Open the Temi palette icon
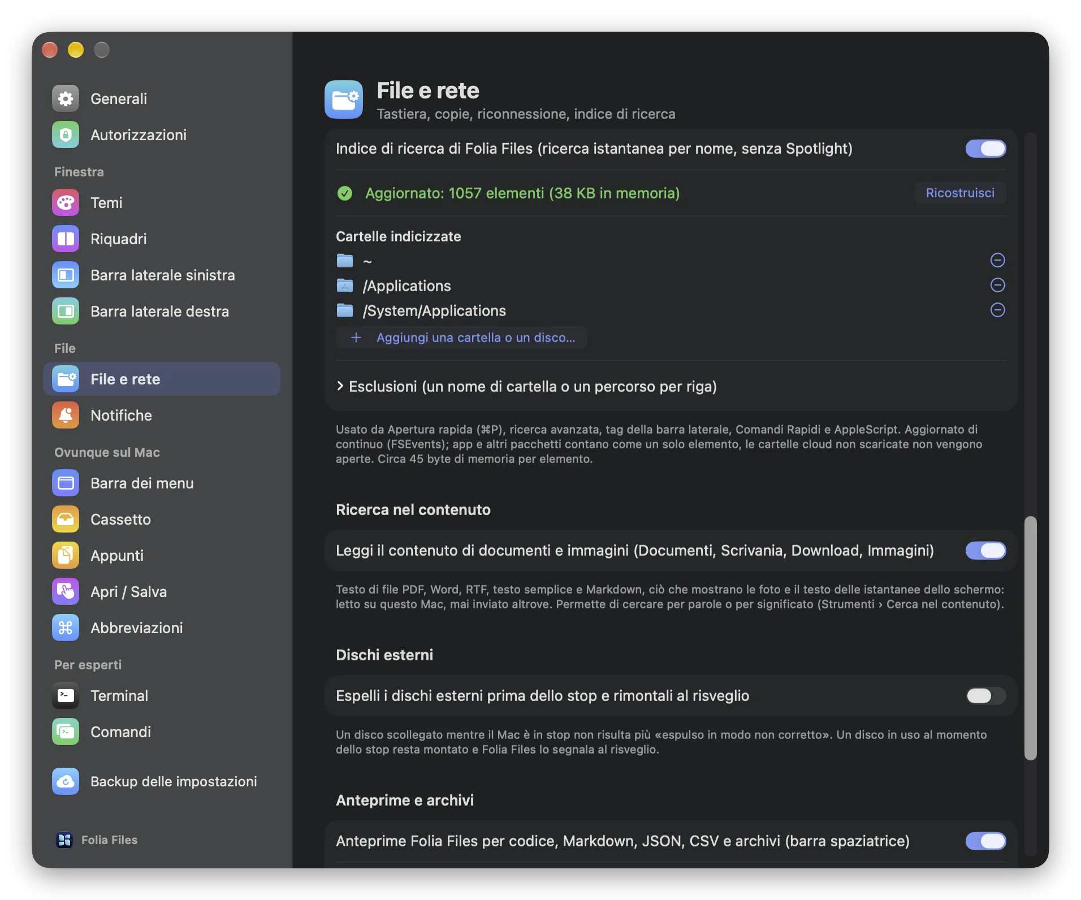 66,203
